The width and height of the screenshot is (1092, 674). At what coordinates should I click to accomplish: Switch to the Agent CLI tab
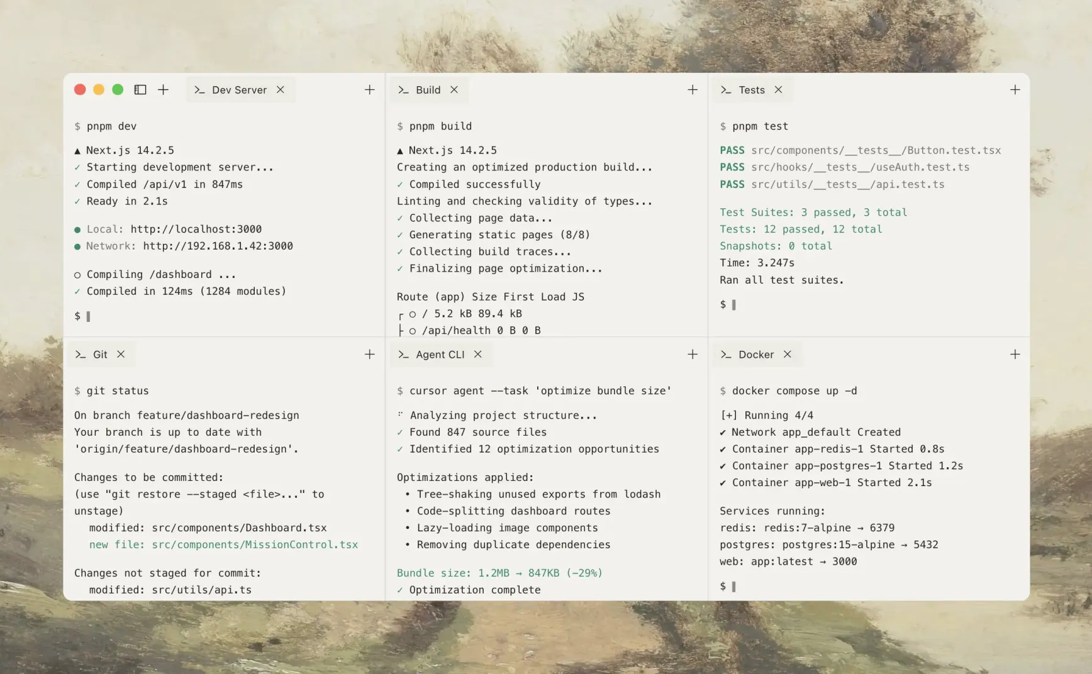click(439, 355)
